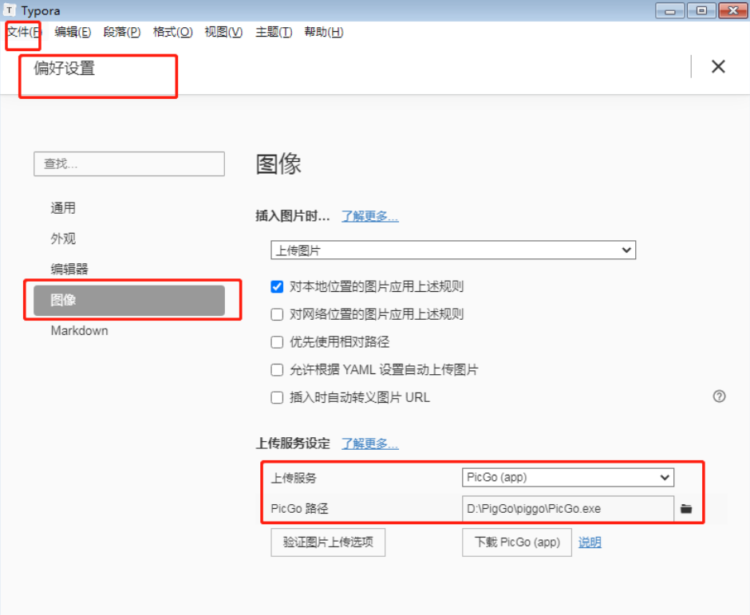Click the PicGo 路径 label
The height and width of the screenshot is (615, 750).
pos(299,508)
